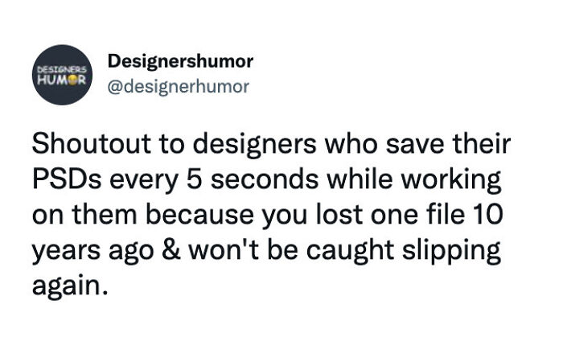Click the Designershumor display name
563x362 pixels.
(180, 61)
